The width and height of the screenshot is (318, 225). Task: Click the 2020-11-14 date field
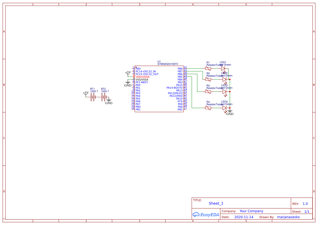243,217
